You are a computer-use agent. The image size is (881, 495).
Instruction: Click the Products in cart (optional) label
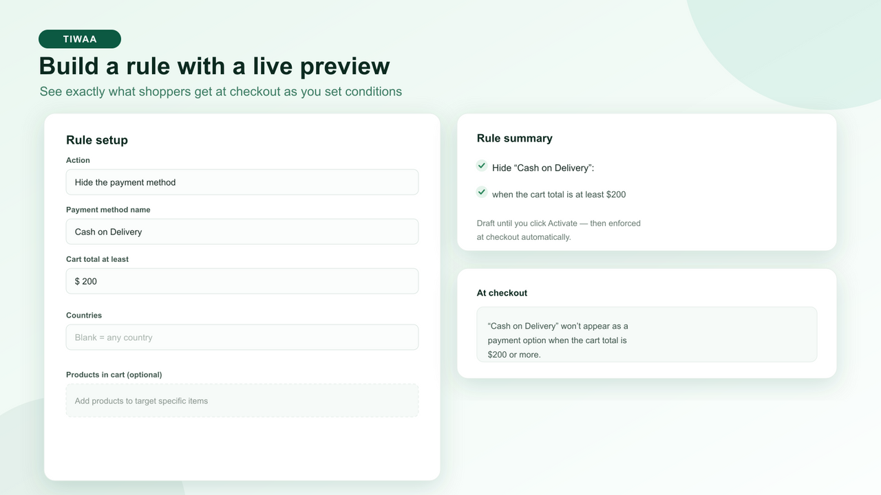(114, 375)
